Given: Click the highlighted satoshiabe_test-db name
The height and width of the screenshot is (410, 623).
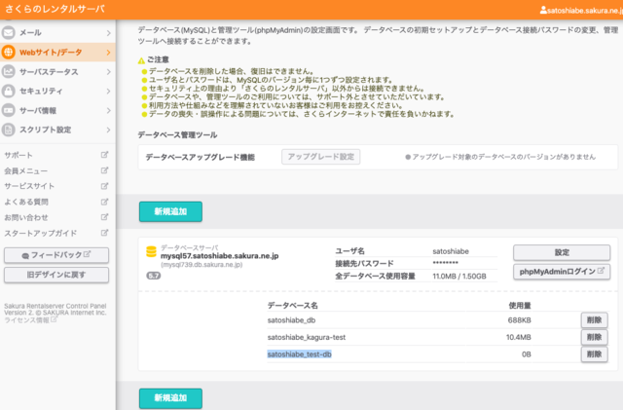Looking at the screenshot, I should [299, 354].
